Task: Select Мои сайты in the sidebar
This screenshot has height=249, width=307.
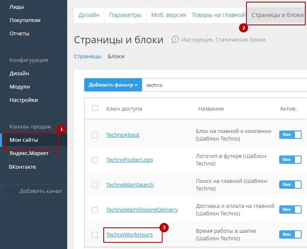Action: click(24, 140)
